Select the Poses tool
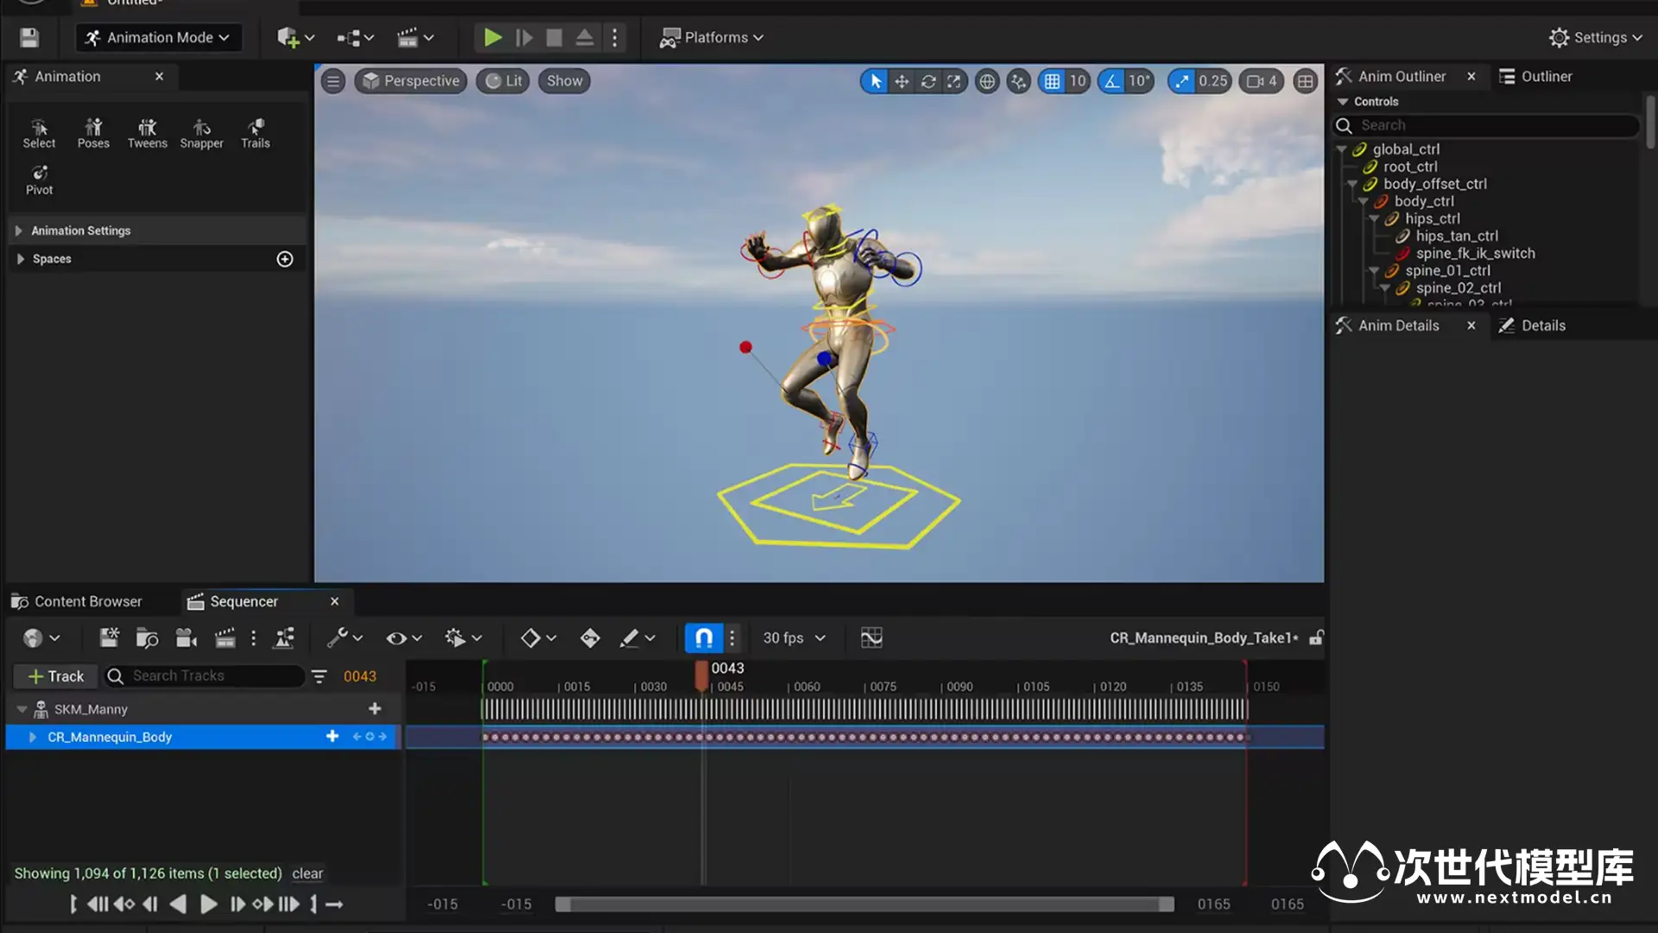The width and height of the screenshot is (1658, 933). click(93, 133)
